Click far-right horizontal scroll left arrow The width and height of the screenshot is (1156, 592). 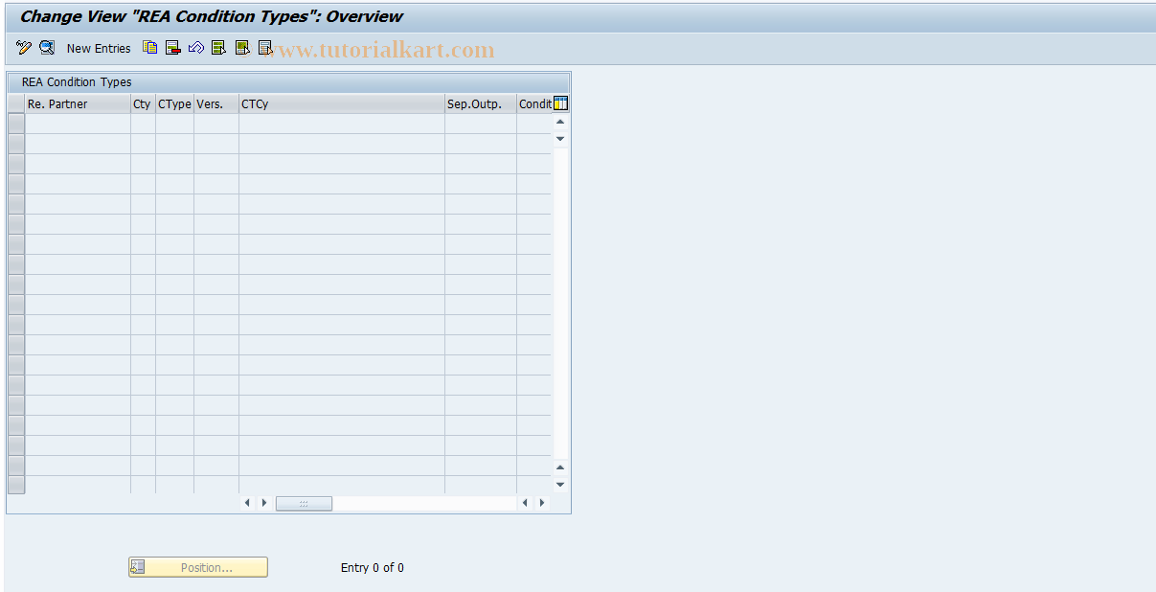(x=525, y=503)
